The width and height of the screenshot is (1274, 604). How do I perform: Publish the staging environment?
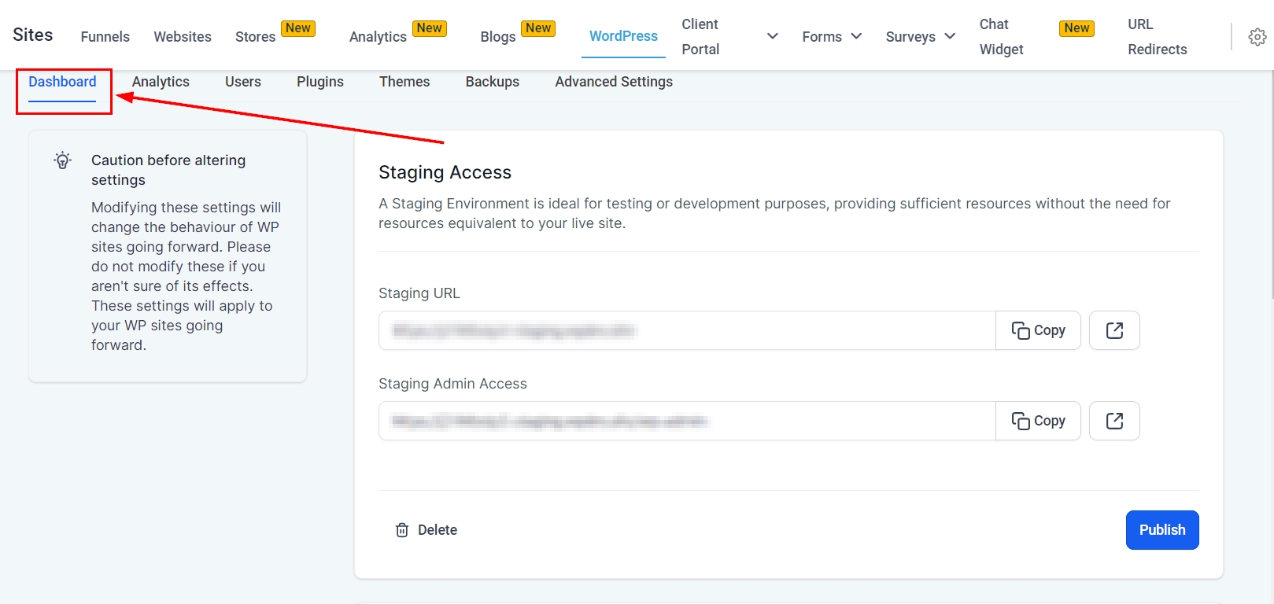1161,530
